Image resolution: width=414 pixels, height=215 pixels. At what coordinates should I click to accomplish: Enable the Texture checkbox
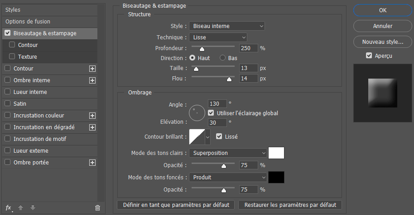[12, 57]
